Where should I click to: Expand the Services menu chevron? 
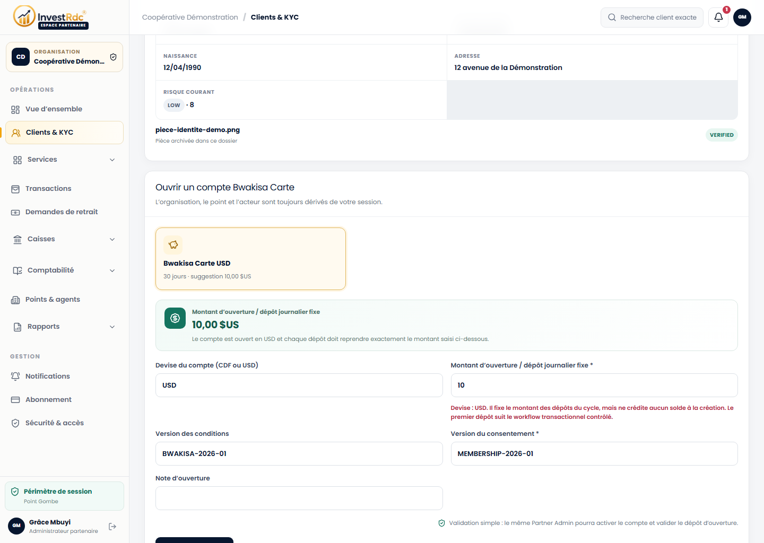coord(112,160)
